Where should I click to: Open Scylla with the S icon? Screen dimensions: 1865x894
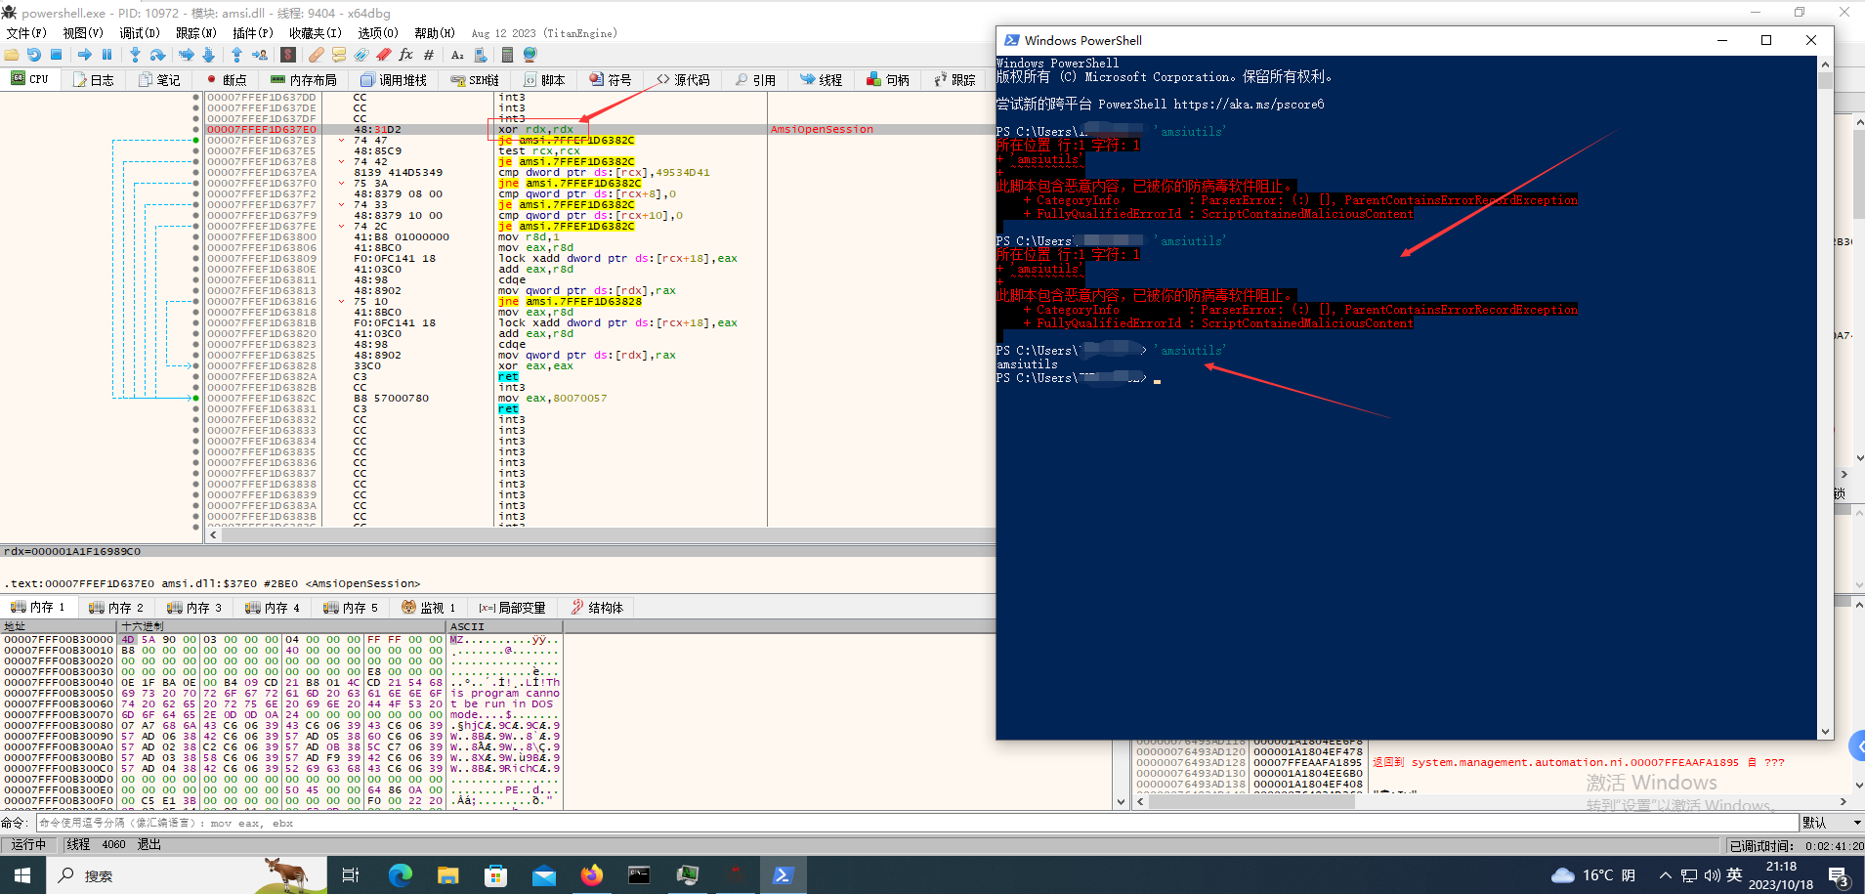(288, 55)
